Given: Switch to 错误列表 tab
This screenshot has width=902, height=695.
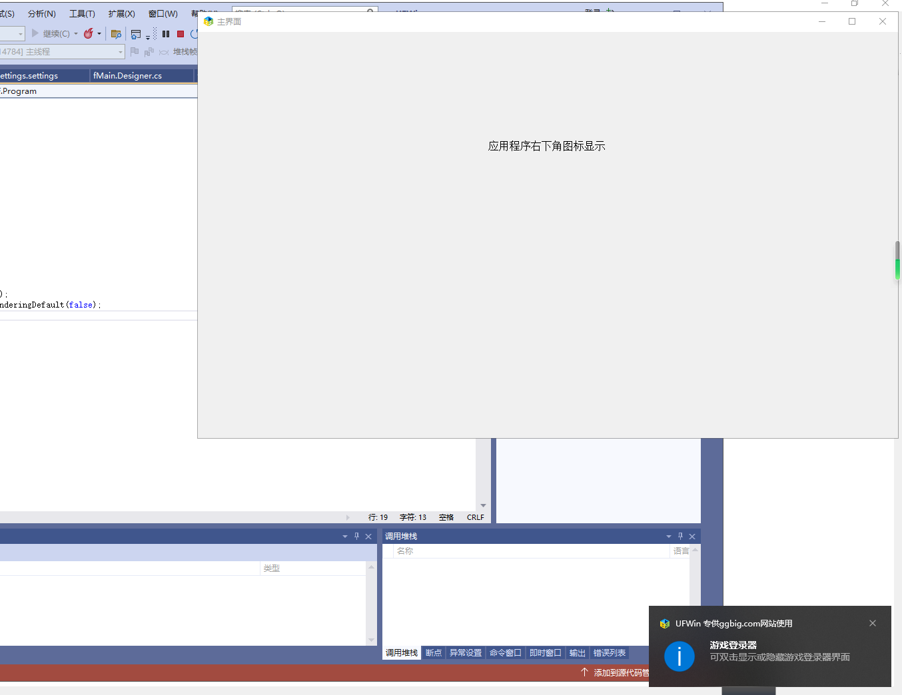Looking at the screenshot, I should coord(610,653).
